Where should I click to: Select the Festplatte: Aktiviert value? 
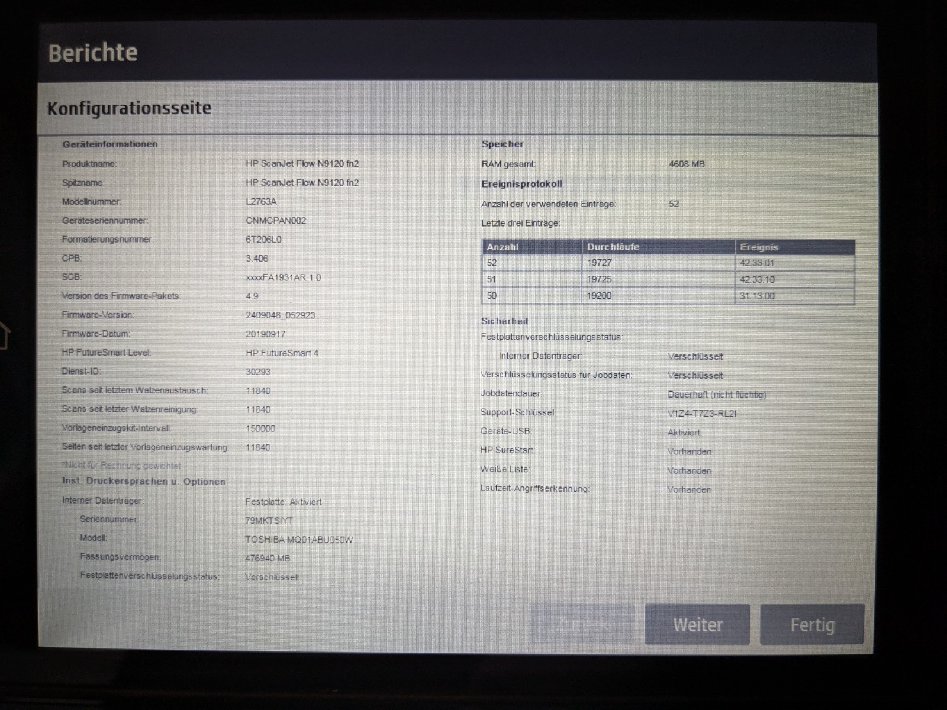284,502
